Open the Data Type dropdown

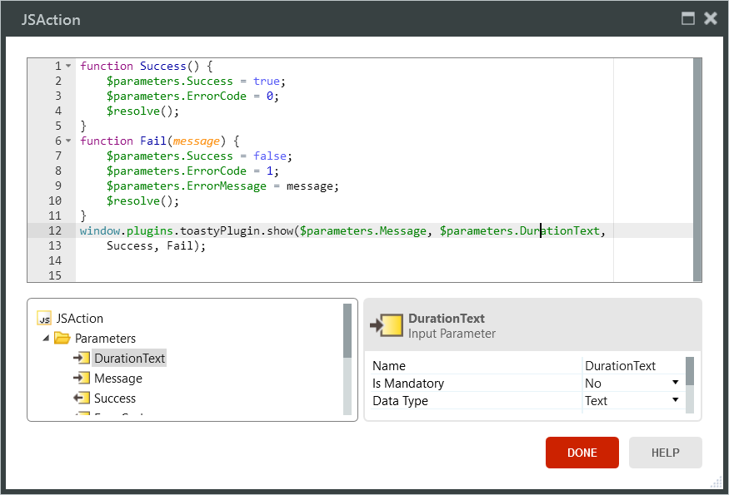pyautogui.click(x=675, y=401)
